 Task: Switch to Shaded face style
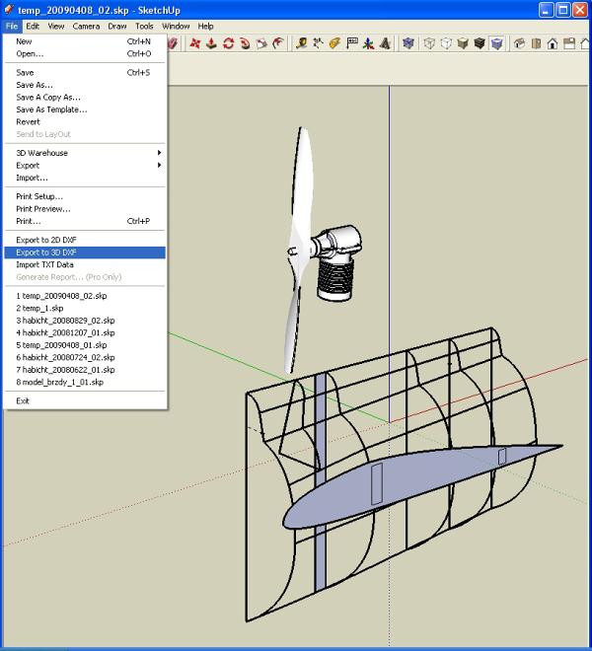(463, 43)
